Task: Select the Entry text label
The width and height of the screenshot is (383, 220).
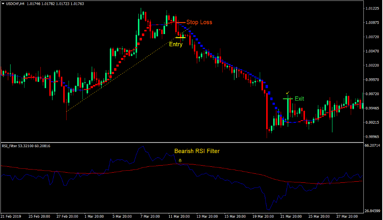Action: click(176, 44)
